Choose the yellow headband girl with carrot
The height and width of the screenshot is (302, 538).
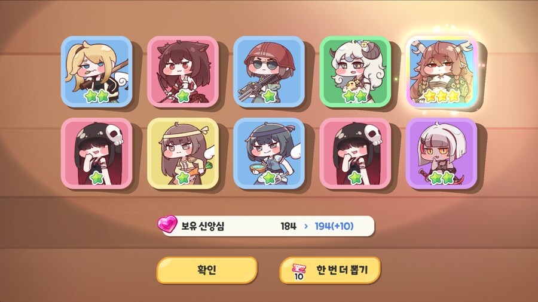coord(183,153)
